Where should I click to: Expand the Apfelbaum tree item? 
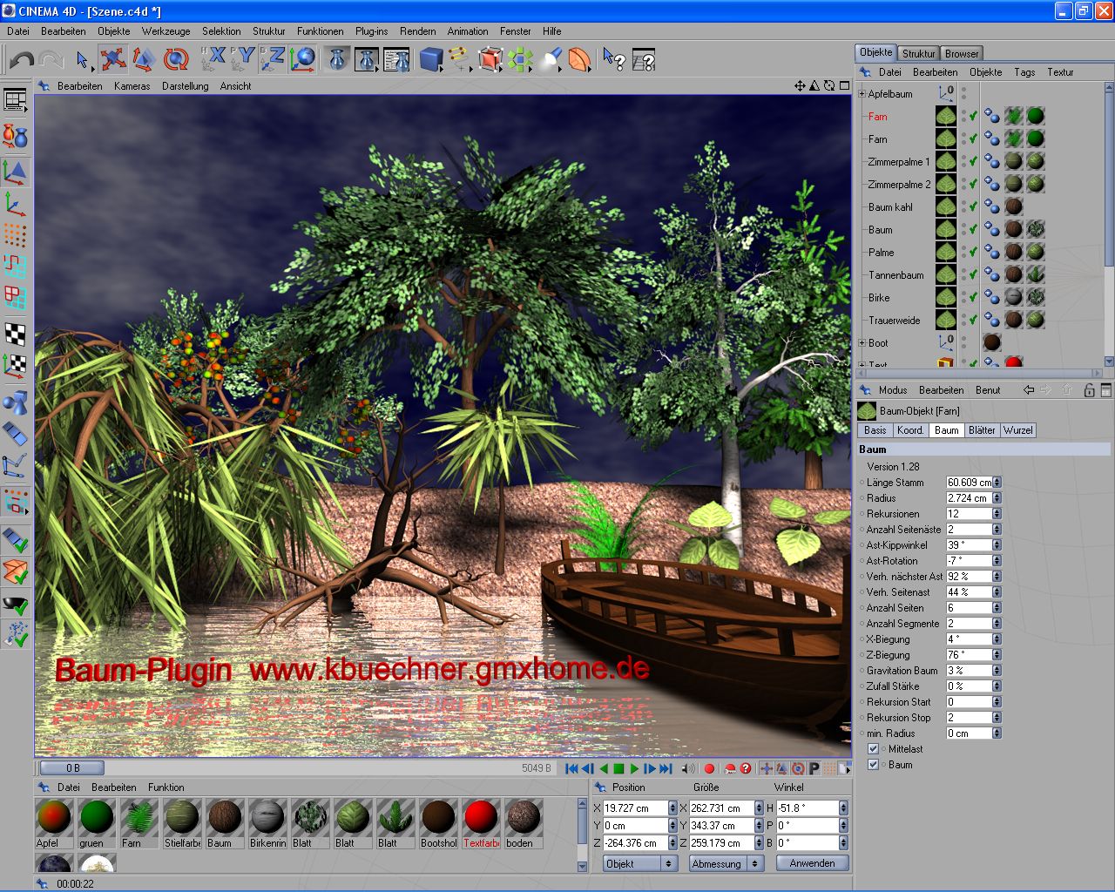pyautogui.click(x=862, y=93)
